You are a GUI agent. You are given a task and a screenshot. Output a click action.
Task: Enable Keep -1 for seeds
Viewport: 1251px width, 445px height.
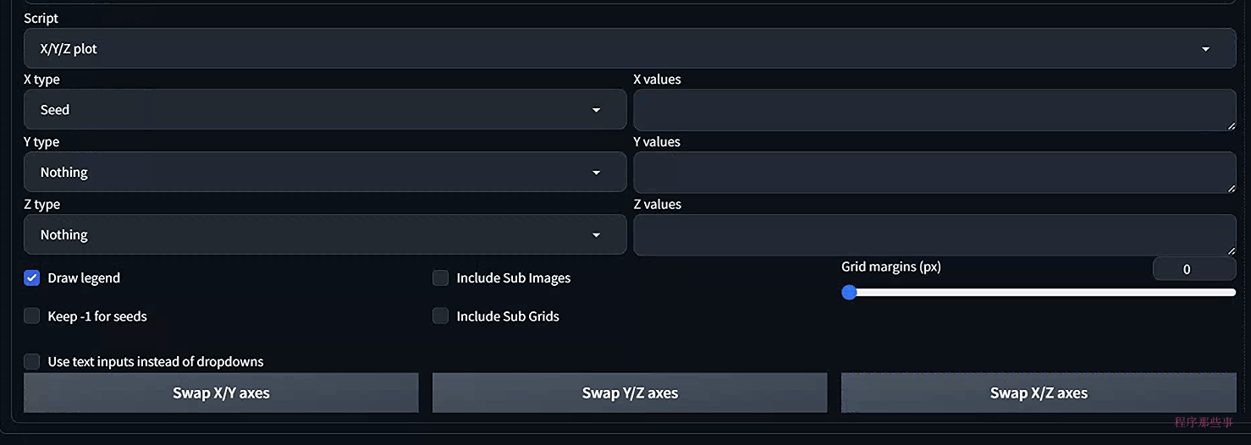pyautogui.click(x=32, y=316)
